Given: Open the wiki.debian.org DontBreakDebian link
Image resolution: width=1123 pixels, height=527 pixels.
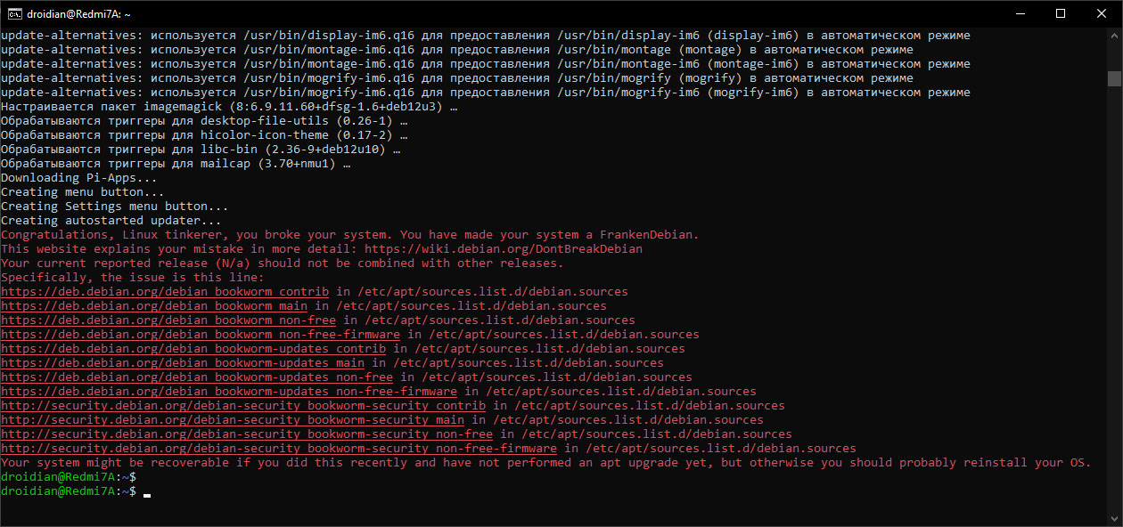Looking at the screenshot, I should coord(503,249).
